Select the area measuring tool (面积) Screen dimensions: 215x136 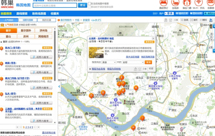194,20
